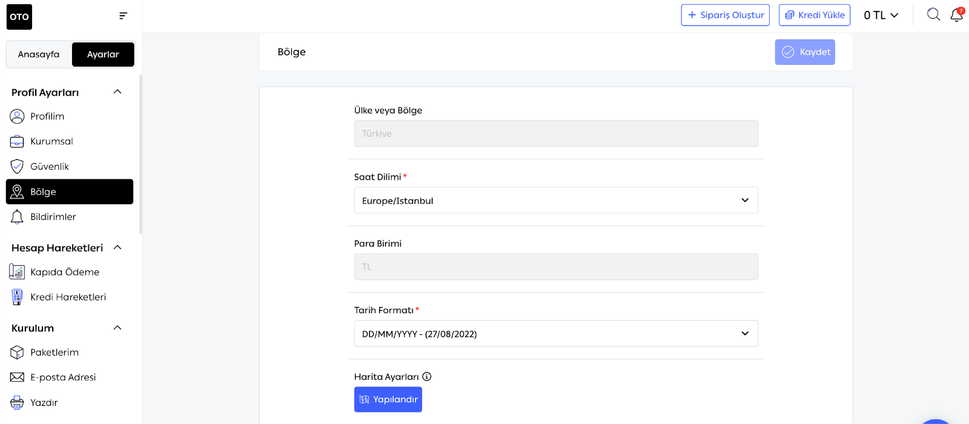Collapse the Profil Ayarları section
Screen dimensions: 969x424
(x=117, y=92)
